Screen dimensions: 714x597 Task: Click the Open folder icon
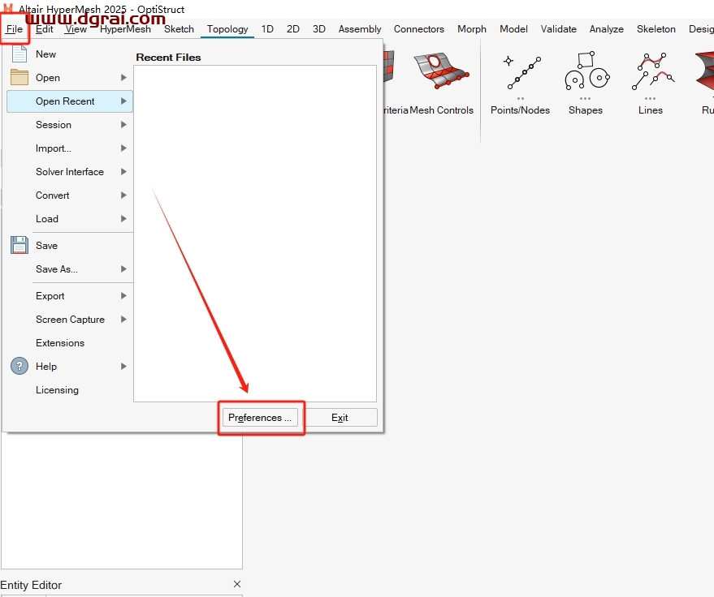tap(19, 77)
